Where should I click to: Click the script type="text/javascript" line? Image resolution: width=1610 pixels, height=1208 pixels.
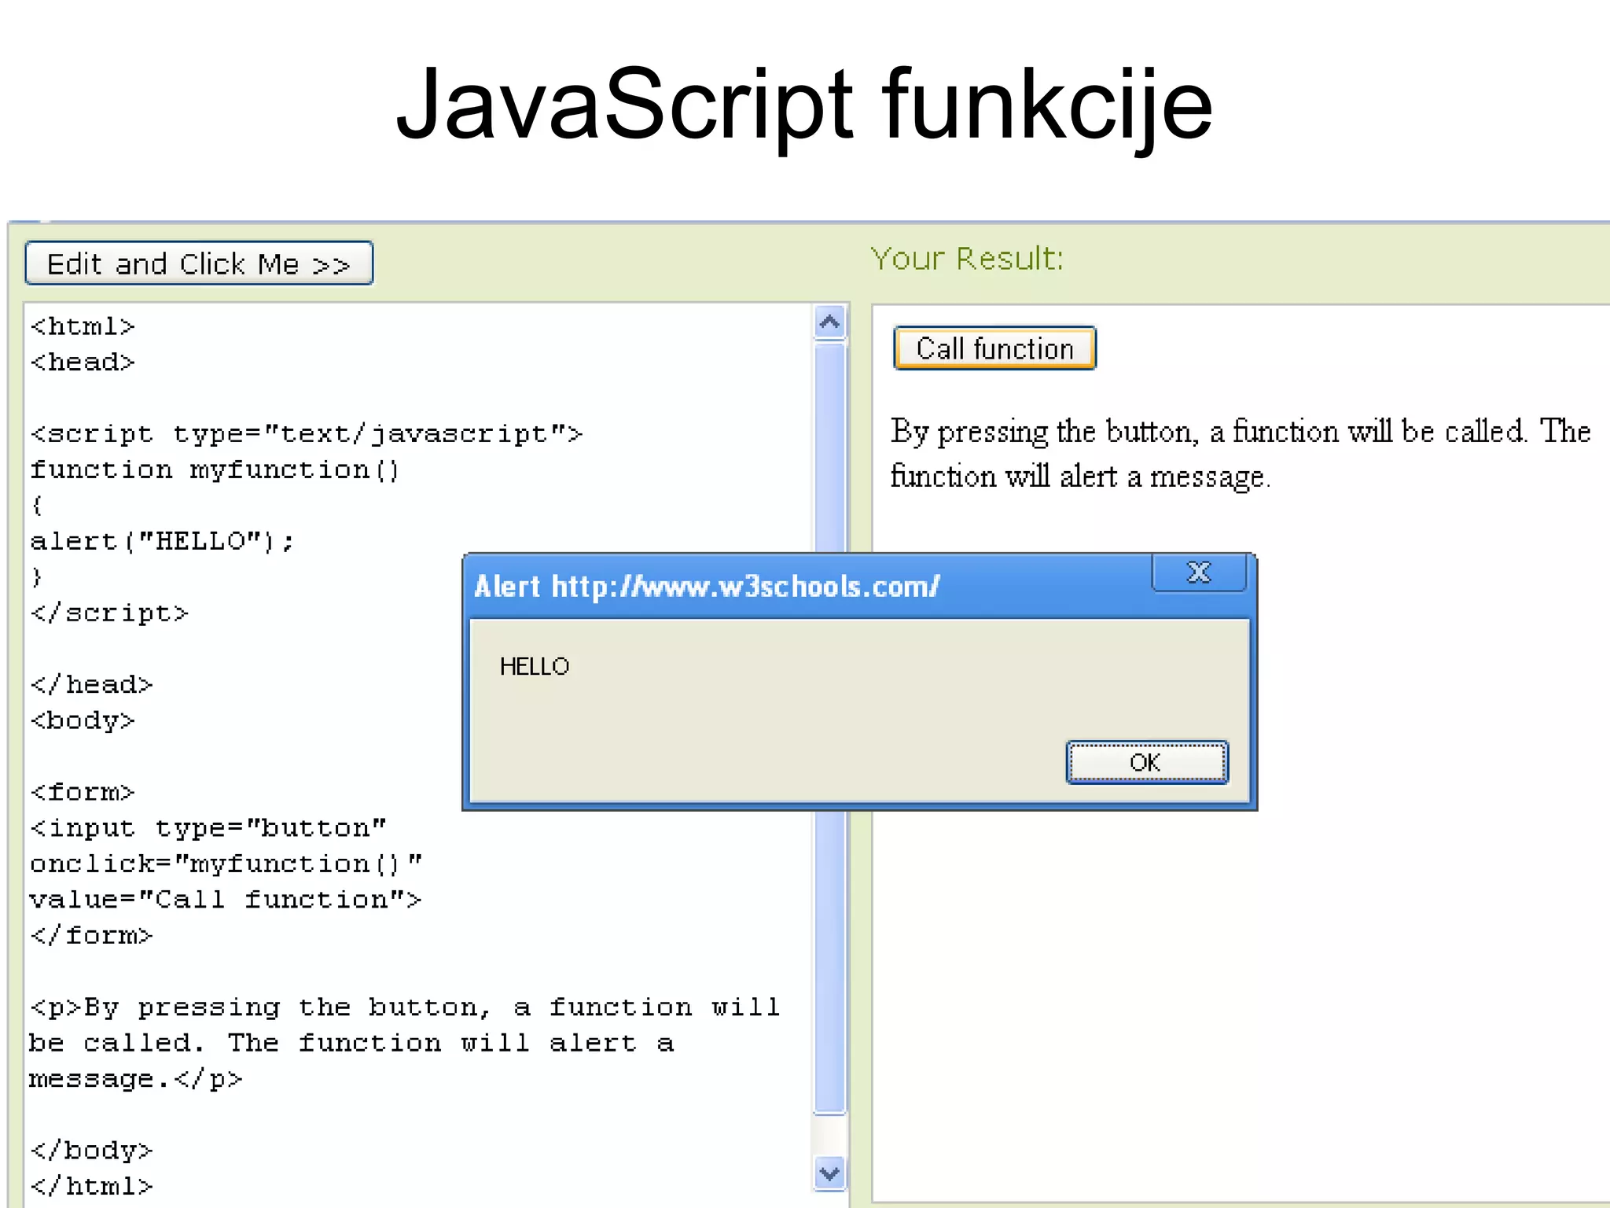point(307,433)
